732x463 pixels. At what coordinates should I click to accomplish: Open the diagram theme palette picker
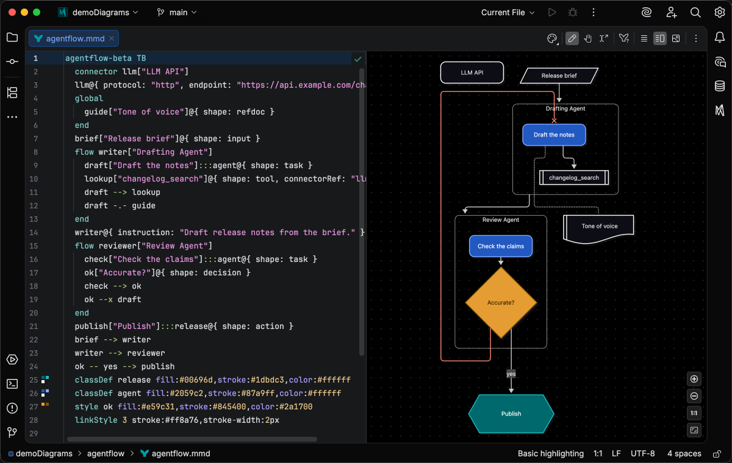coord(552,38)
